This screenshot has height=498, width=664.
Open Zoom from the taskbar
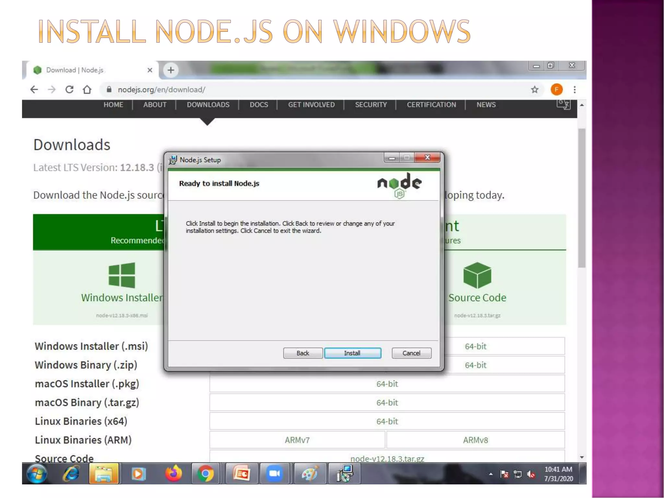pyautogui.click(x=275, y=474)
